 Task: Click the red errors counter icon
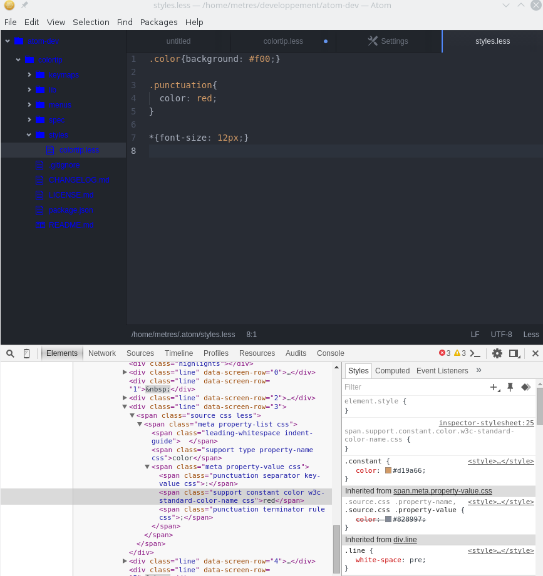[x=442, y=353]
